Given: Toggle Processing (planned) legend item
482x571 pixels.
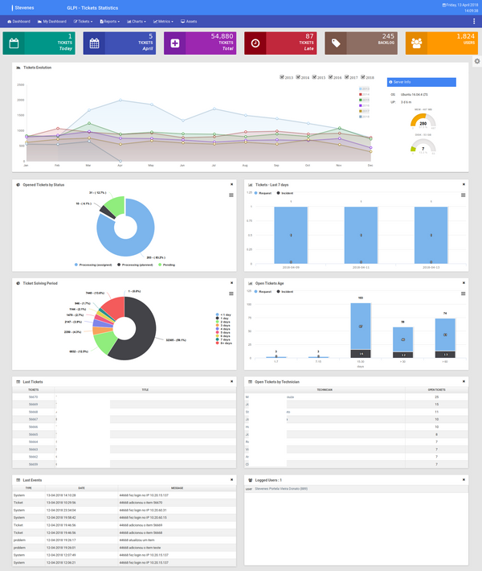Looking at the screenshot, I should [135, 265].
